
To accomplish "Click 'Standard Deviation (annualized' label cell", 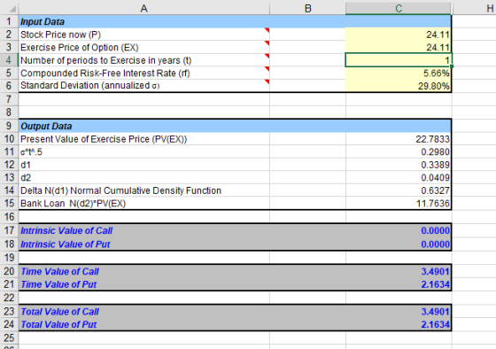I will [143, 86].
